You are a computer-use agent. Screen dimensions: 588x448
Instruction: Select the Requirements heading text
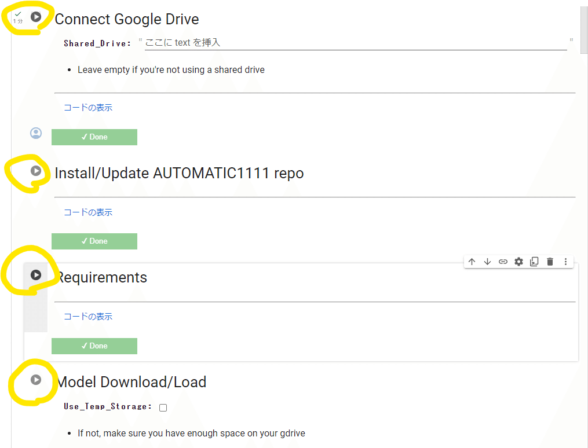(x=101, y=278)
